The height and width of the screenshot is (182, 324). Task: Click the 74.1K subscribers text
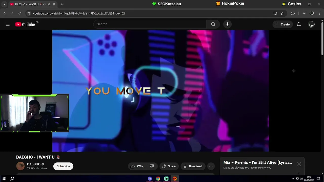click(37, 169)
